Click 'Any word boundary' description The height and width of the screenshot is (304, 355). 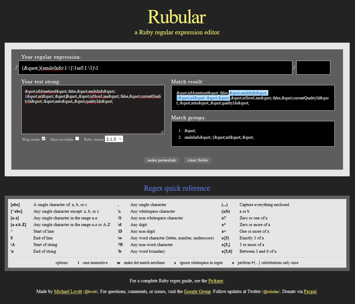[148, 251]
